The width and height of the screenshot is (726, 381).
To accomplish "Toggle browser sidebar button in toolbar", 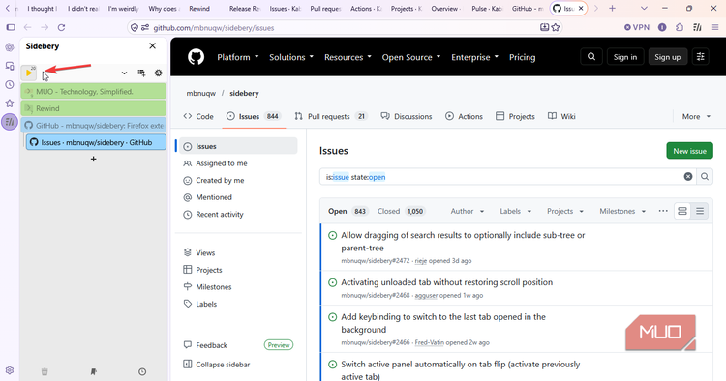I will [11, 28].
